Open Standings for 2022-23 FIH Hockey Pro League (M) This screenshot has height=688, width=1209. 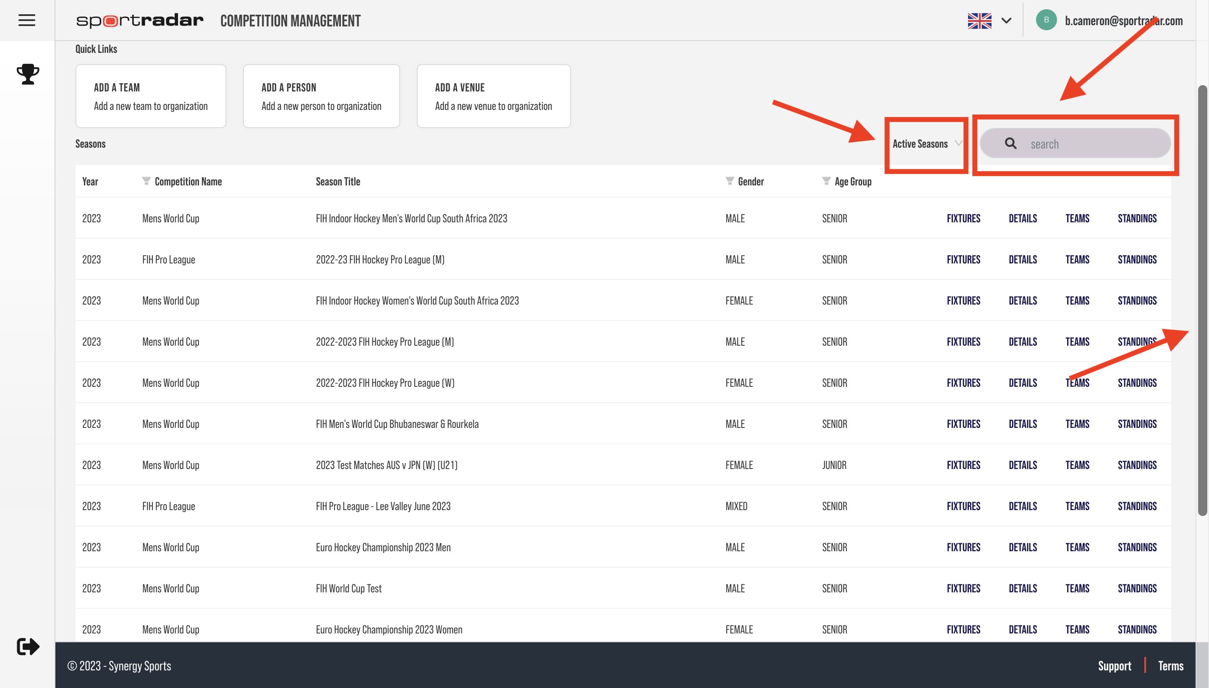point(1137,259)
